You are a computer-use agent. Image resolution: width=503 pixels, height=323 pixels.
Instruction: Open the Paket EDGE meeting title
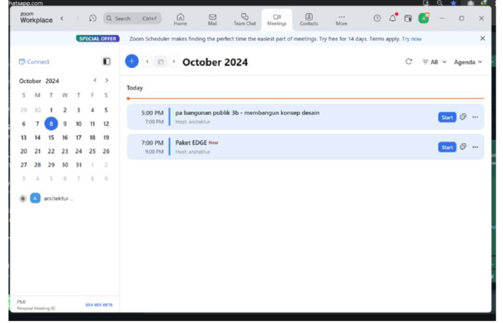coord(191,143)
